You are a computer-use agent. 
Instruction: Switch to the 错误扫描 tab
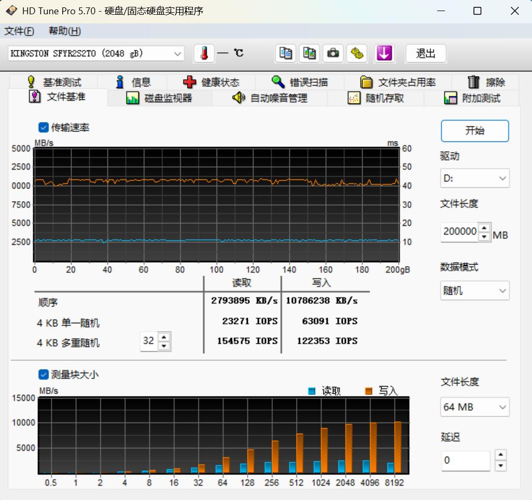299,82
